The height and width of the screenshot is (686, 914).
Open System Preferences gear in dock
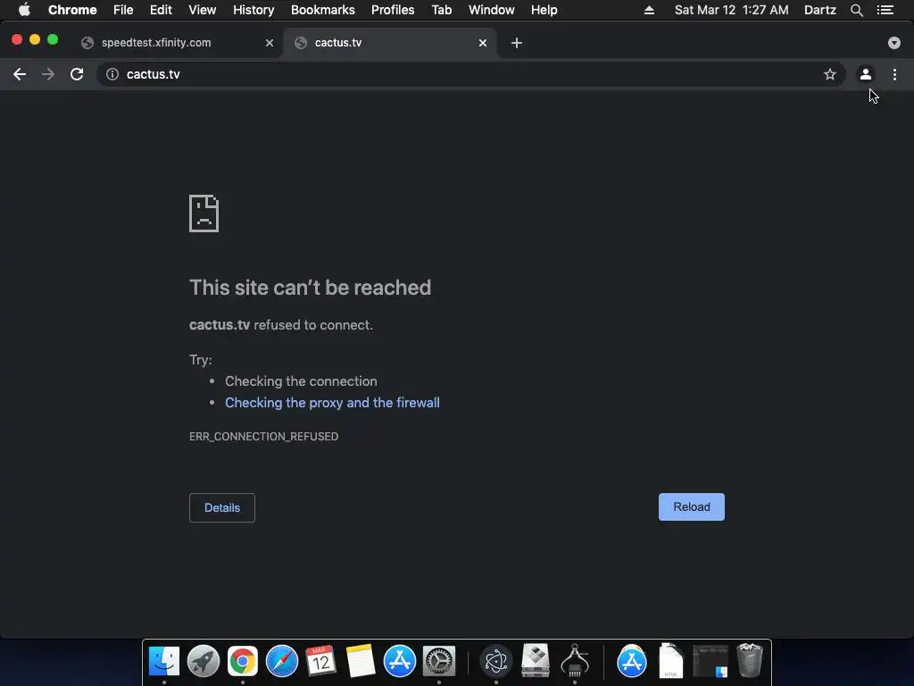pyautogui.click(x=439, y=661)
